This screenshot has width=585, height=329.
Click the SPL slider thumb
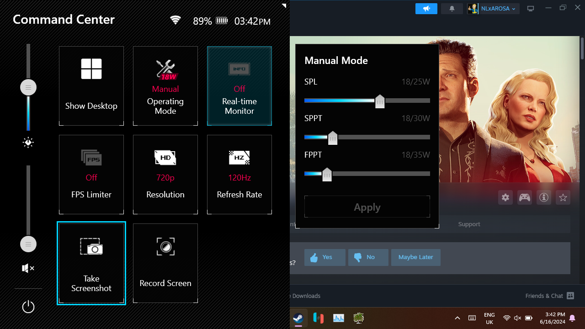(380, 101)
